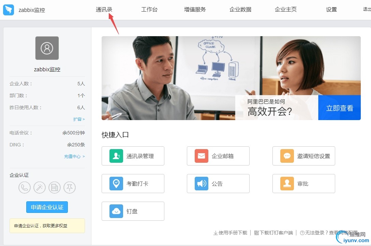
Task: Click the meeting banner image
Action: 231,78
